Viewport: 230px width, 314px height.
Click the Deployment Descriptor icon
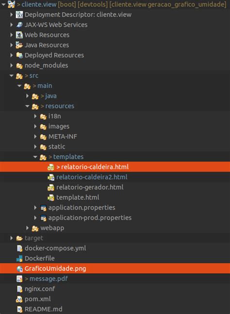[19, 15]
